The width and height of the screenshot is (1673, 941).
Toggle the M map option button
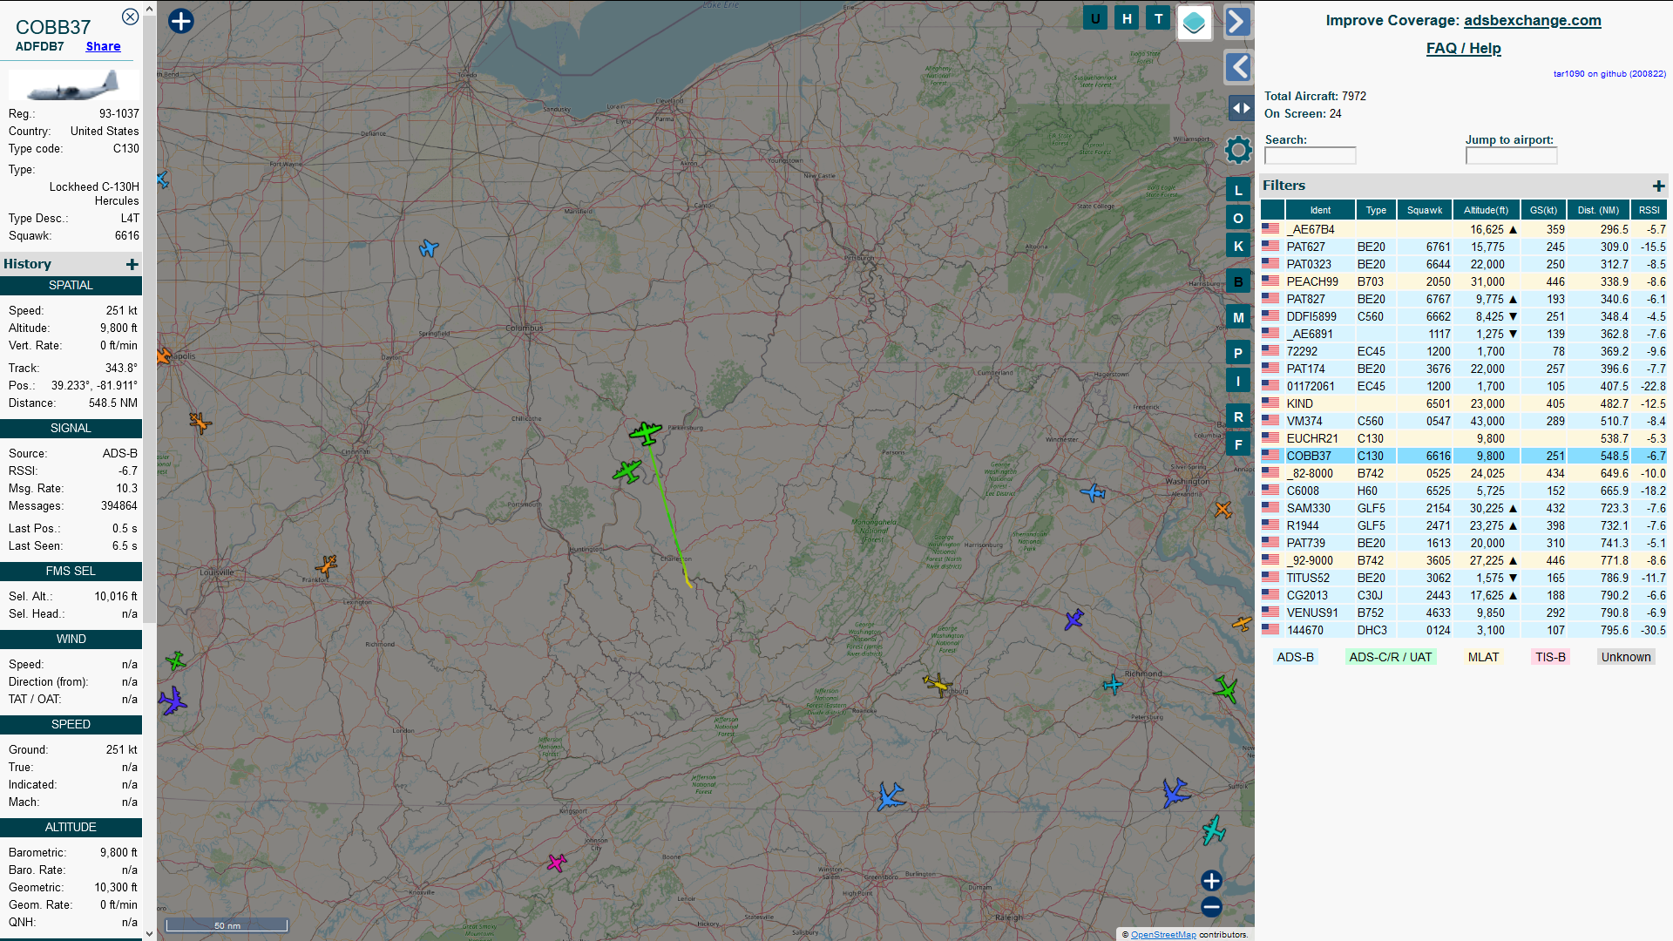point(1238,317)
